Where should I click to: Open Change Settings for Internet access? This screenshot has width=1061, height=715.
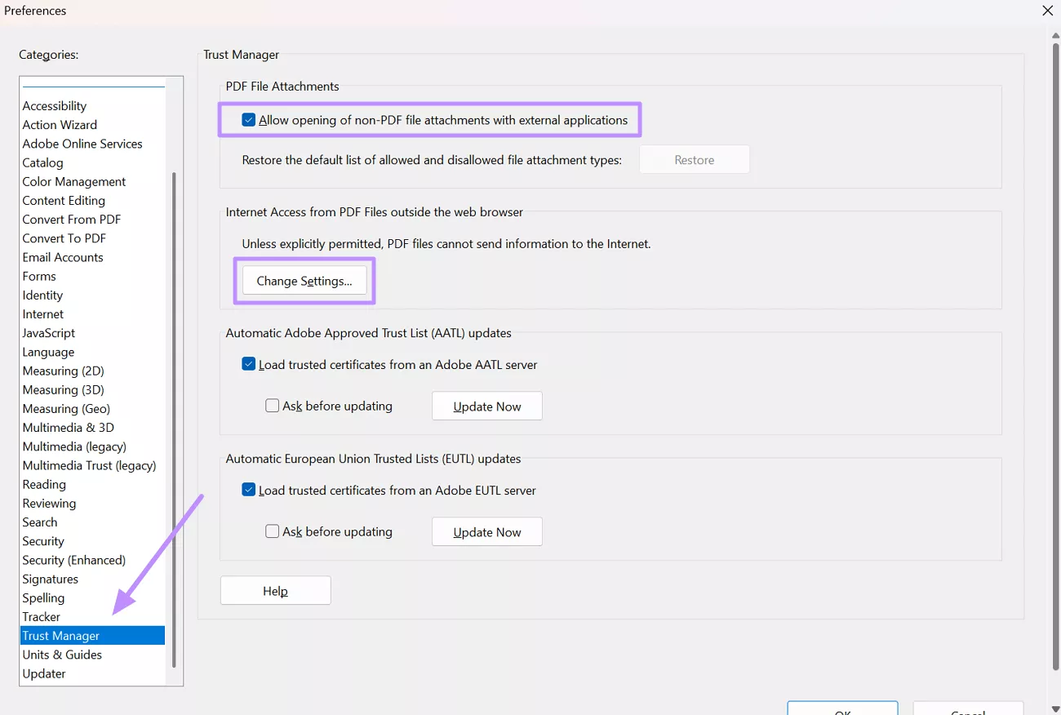click(x=304, y=280)
